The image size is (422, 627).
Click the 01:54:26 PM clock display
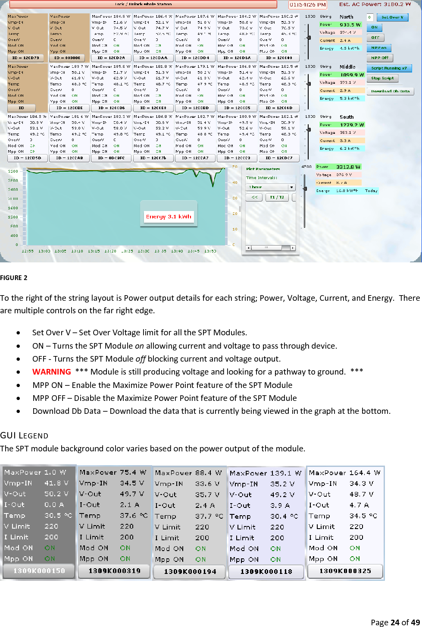point(308,5)
